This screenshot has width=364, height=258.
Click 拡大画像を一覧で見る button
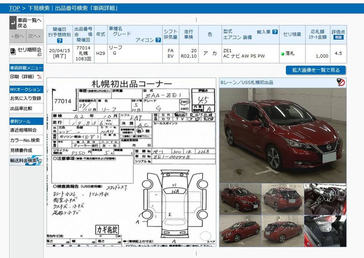pos(316,70)
